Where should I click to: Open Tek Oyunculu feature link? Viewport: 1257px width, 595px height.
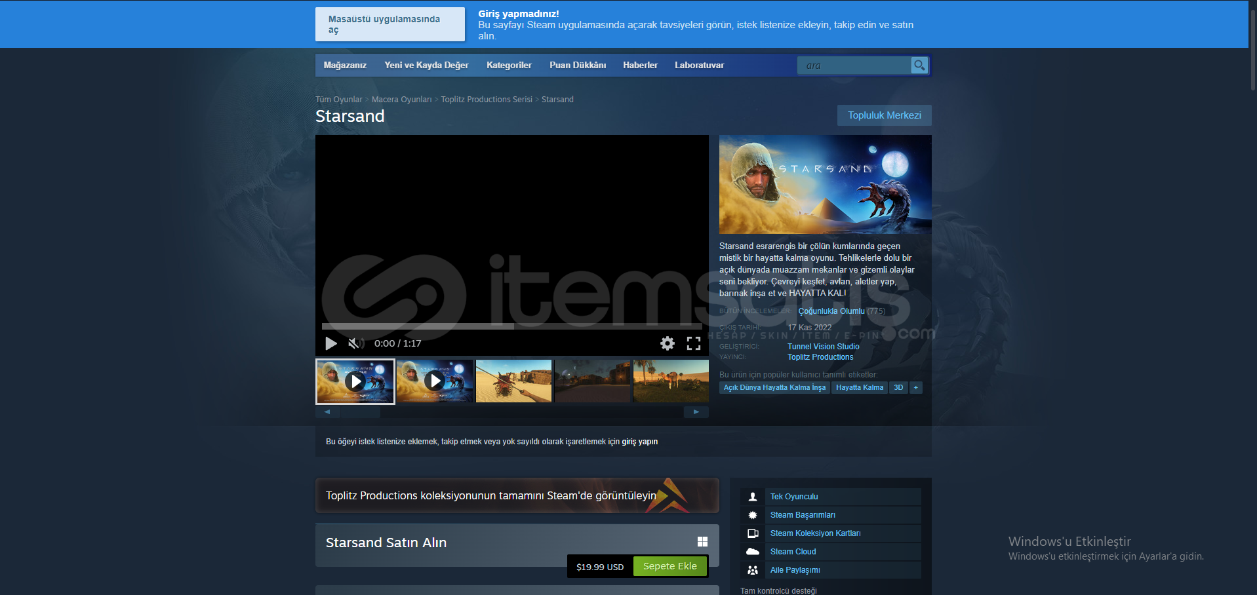[794, 497]
